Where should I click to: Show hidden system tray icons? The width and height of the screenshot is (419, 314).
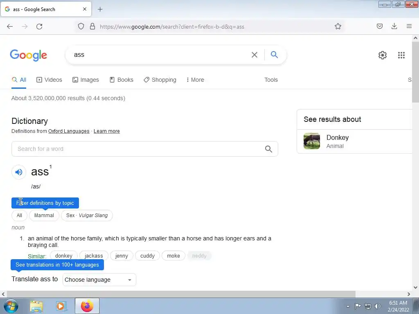click(x=348, y=306)
